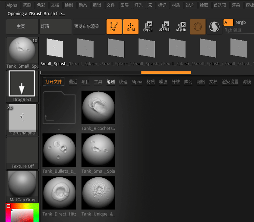Open the ~BrushAlpha alpha selector
The height and width of the screenshot is (222, 254).
22,120
